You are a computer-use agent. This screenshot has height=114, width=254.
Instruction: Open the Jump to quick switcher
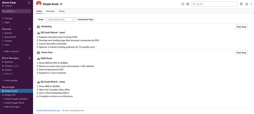point(17,11)
